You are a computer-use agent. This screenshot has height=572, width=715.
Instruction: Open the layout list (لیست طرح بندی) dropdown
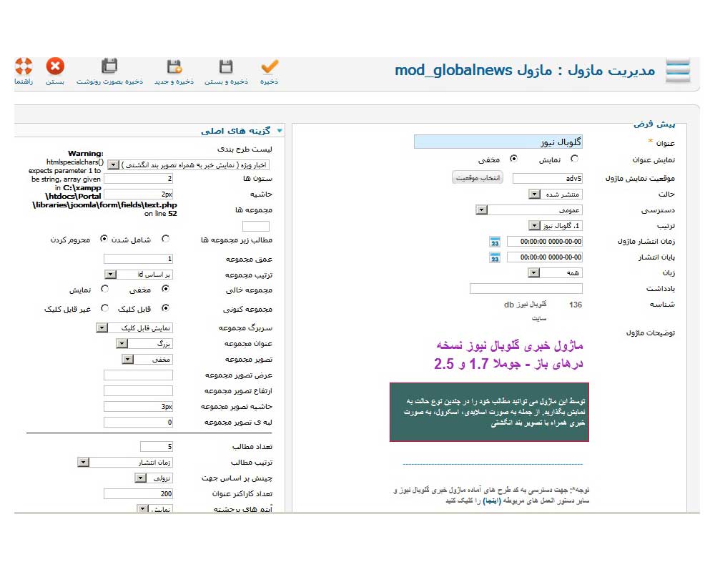coord(114,164)
